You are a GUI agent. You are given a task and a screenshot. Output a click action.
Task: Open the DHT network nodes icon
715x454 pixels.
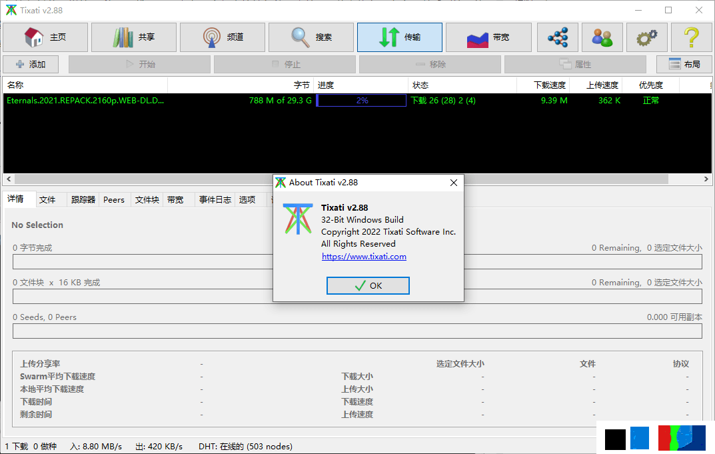tap(558, 37)
